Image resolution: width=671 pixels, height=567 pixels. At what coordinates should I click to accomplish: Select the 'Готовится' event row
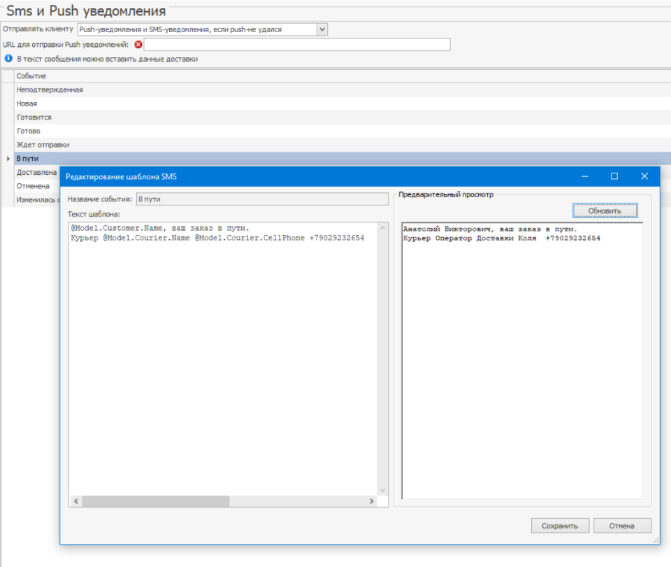point(34,117)
